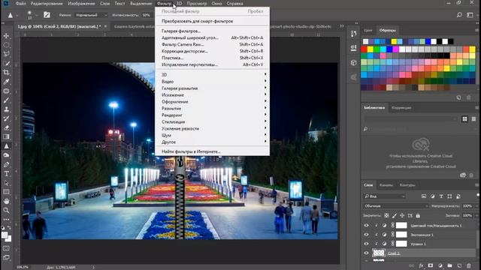Open the Edit Toolbar three-dots button
481x270 pixels.
(x=6, y=219)
